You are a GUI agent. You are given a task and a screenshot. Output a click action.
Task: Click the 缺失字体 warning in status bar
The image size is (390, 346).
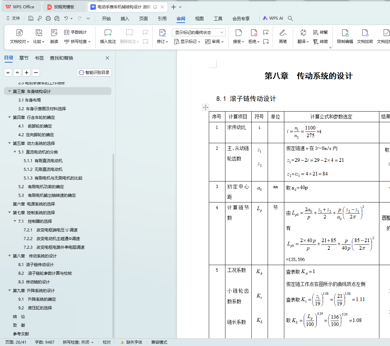click(x=132, y=342)
